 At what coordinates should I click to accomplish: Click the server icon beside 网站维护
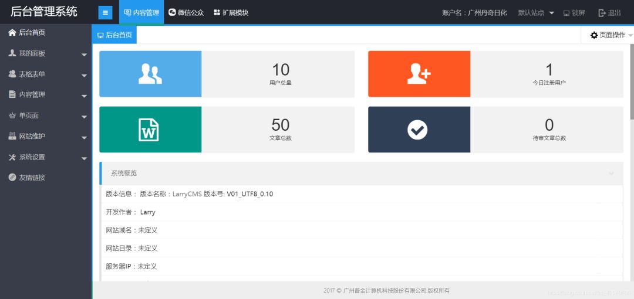tap(12, 136)
